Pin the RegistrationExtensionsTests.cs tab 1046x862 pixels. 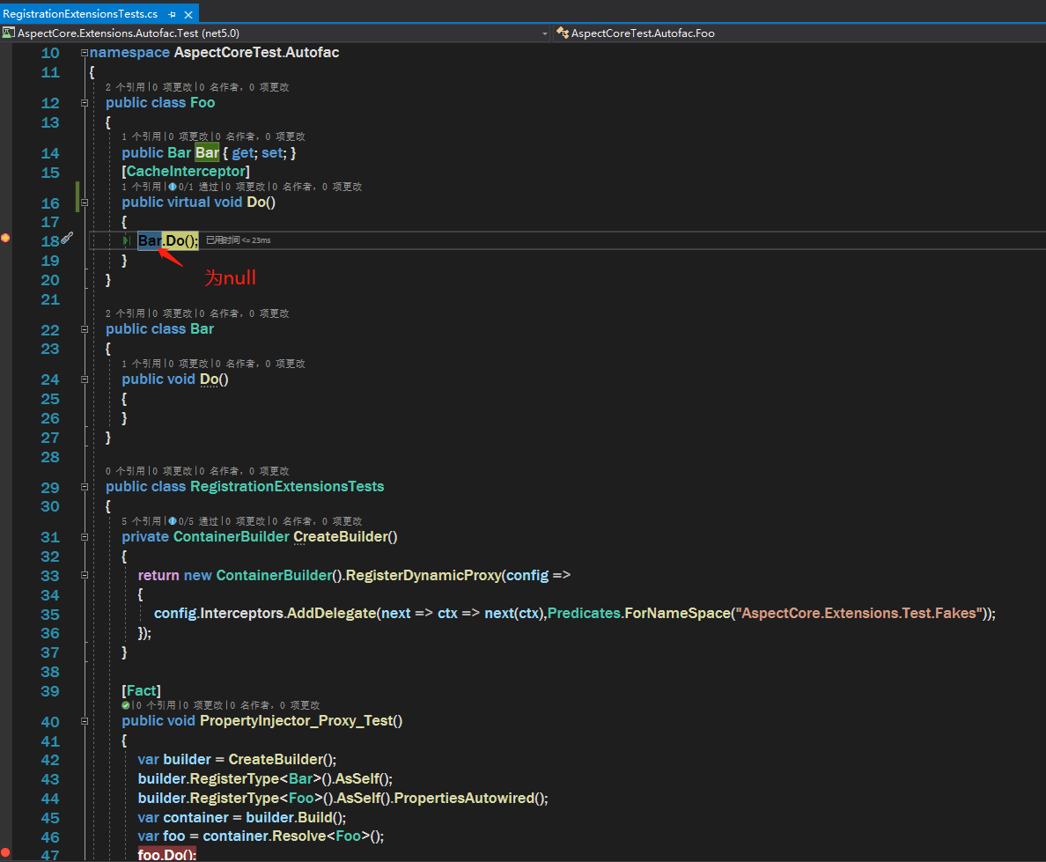click(172, 14)
